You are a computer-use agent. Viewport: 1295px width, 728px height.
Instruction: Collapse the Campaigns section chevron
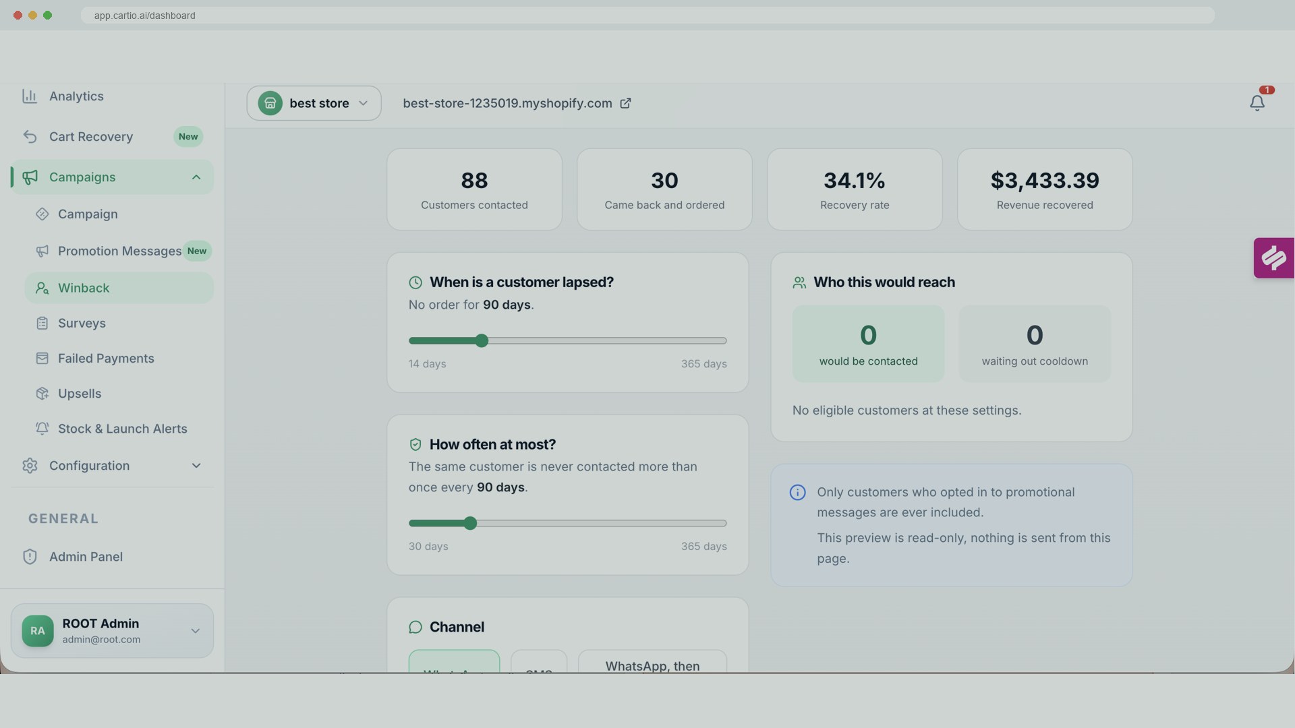point(196,177)
